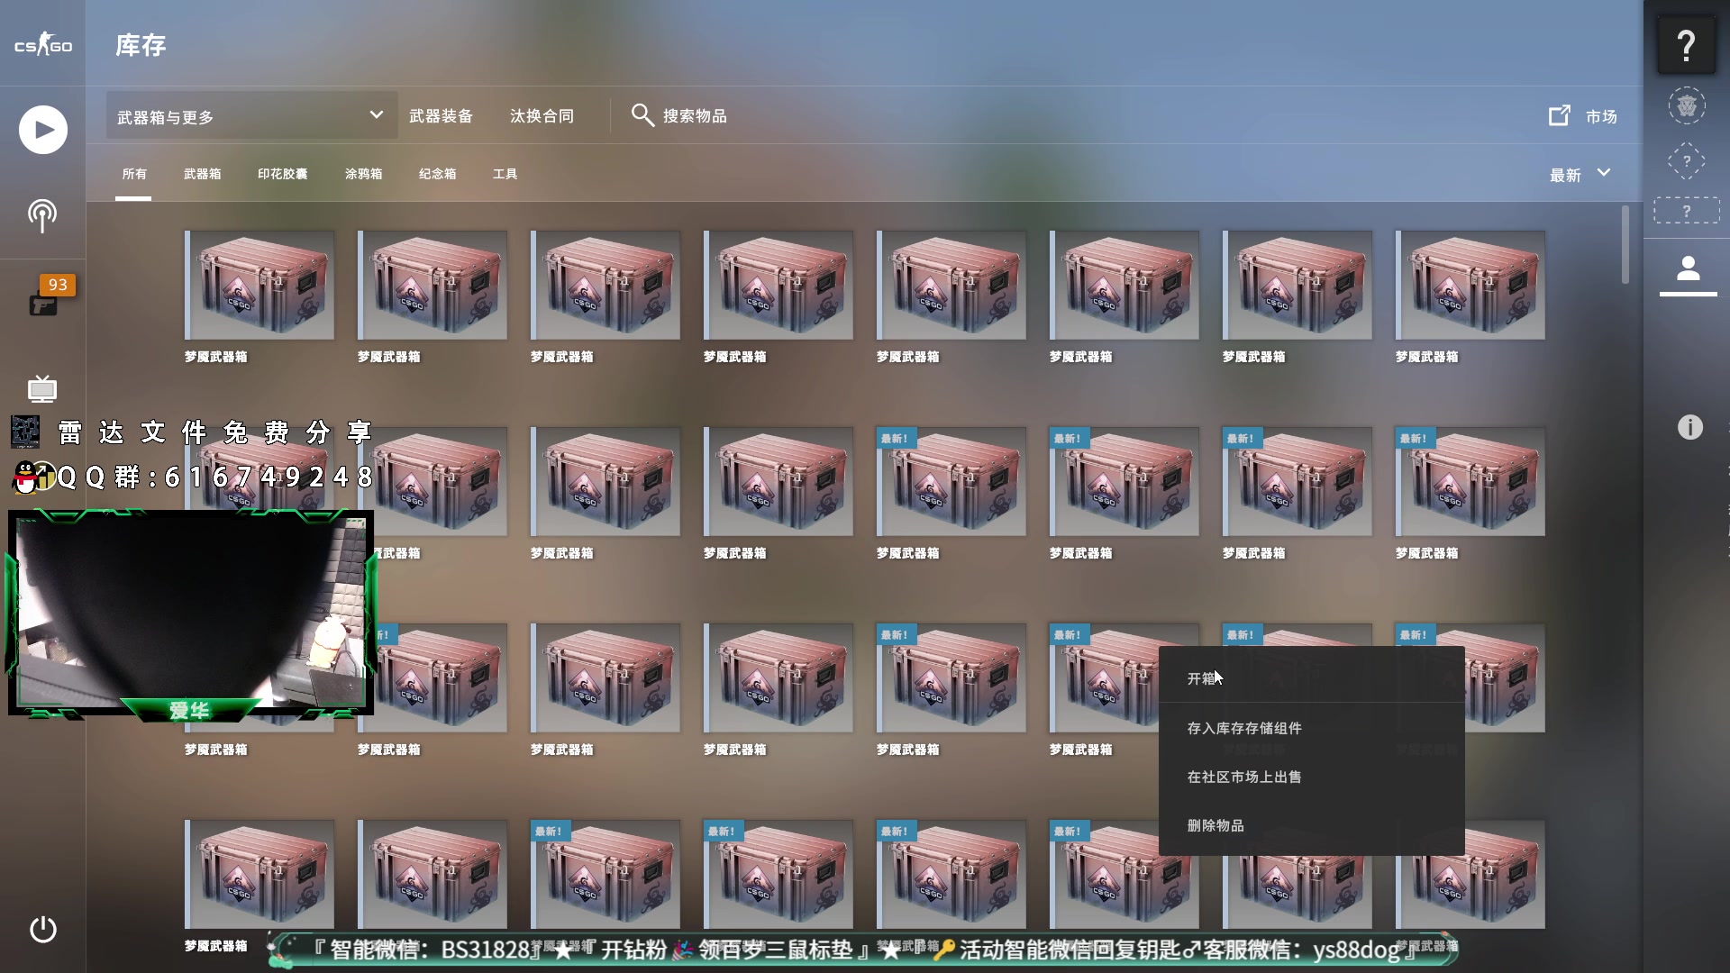Select fourth case in third row
The height and width of the screenshot is (973, 1730).
[x=778, y=677]
